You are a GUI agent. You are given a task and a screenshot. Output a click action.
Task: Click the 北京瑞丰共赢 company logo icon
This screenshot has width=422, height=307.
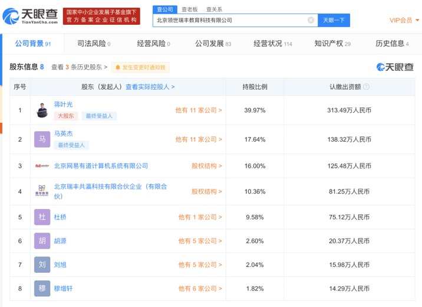coord(42,191)
